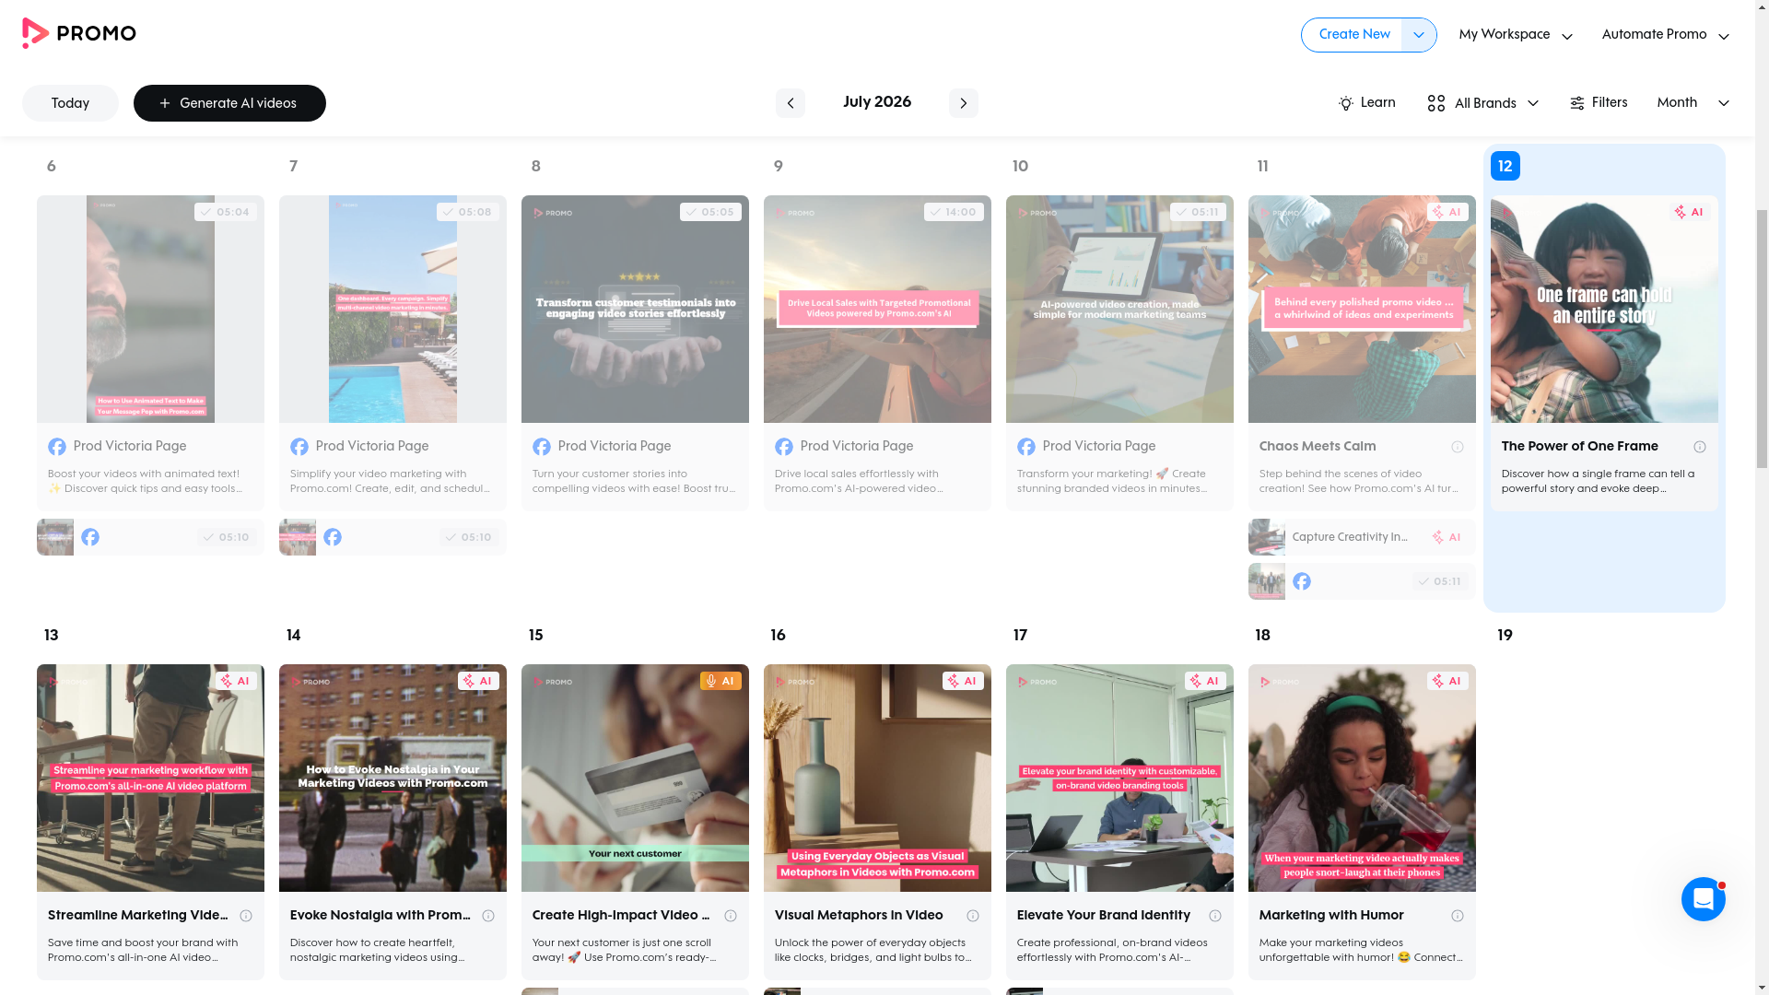Open the One frame can hold story thumbnail
Screen dimensions: 1769x995
(x=1604, y=309)
